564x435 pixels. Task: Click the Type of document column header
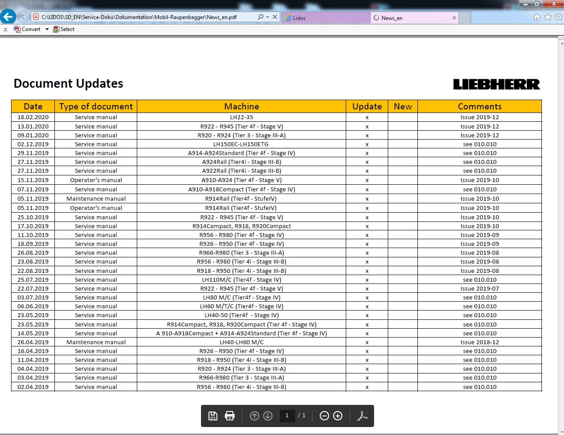pos(96,106)
